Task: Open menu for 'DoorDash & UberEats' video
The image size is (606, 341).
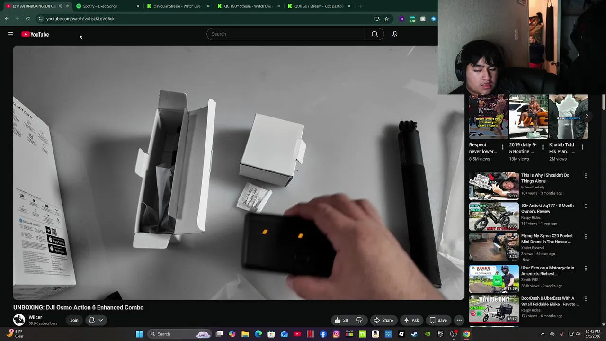Action: (586, 299)
